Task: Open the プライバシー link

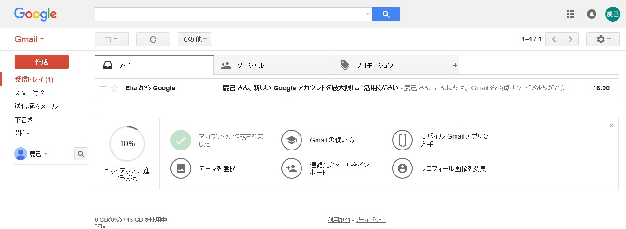Action: point(370,220)
